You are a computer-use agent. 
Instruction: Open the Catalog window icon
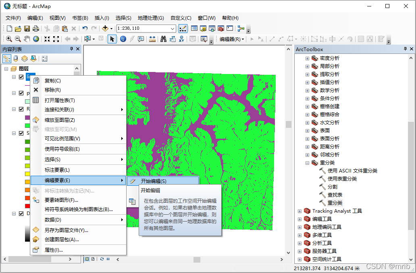click(203, 29)
